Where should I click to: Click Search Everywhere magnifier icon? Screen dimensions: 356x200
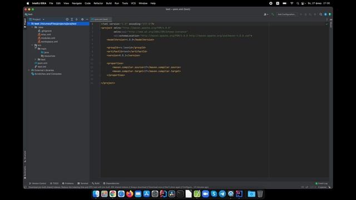tap(321, 14)
